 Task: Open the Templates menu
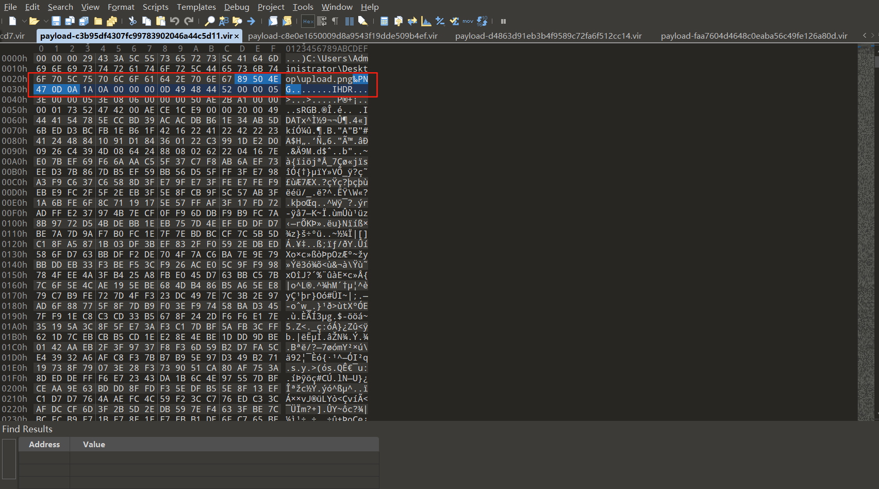coord(196,7)
